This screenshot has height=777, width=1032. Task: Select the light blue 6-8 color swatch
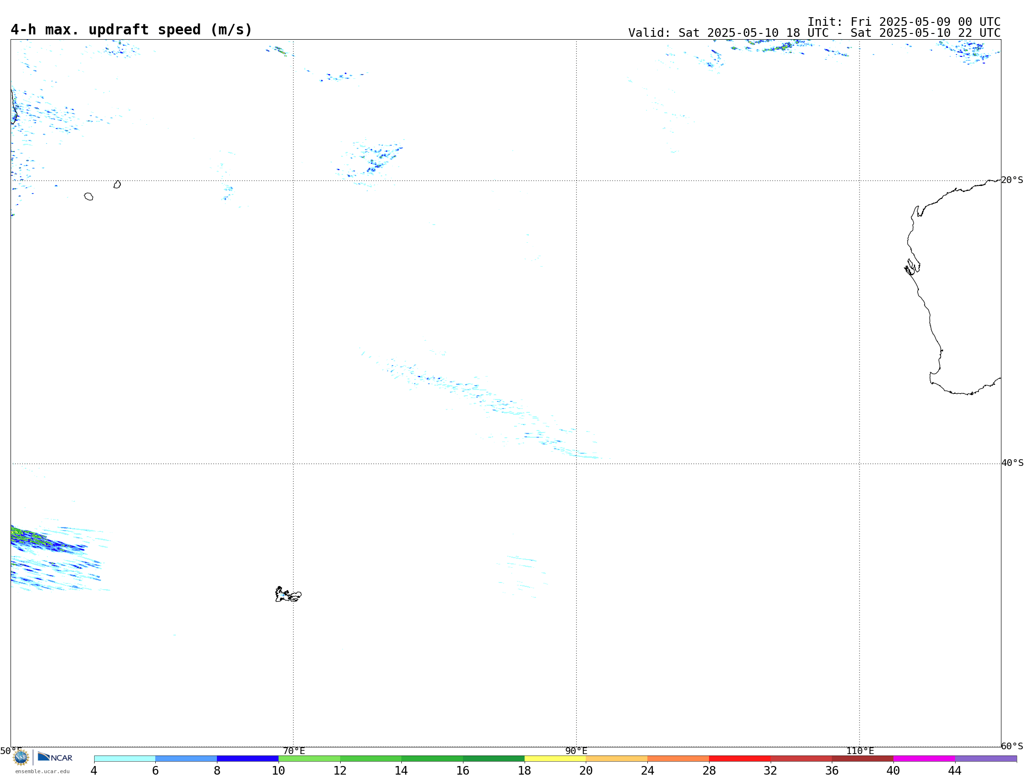[x=186, y=758]
